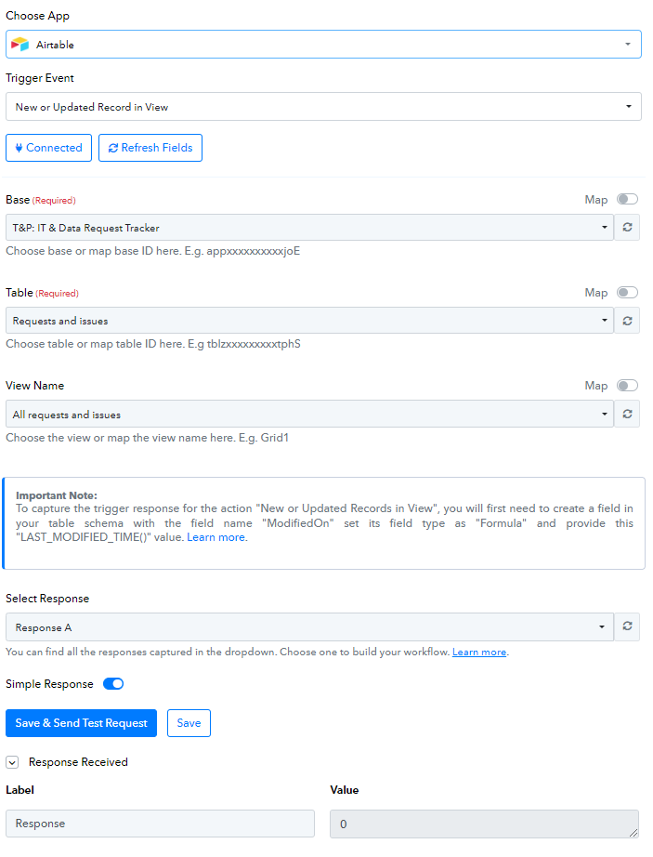This screenshot has width=653, height=857.
Task: Follow Learn more link under Select Response
Action: tap(478, 652)
